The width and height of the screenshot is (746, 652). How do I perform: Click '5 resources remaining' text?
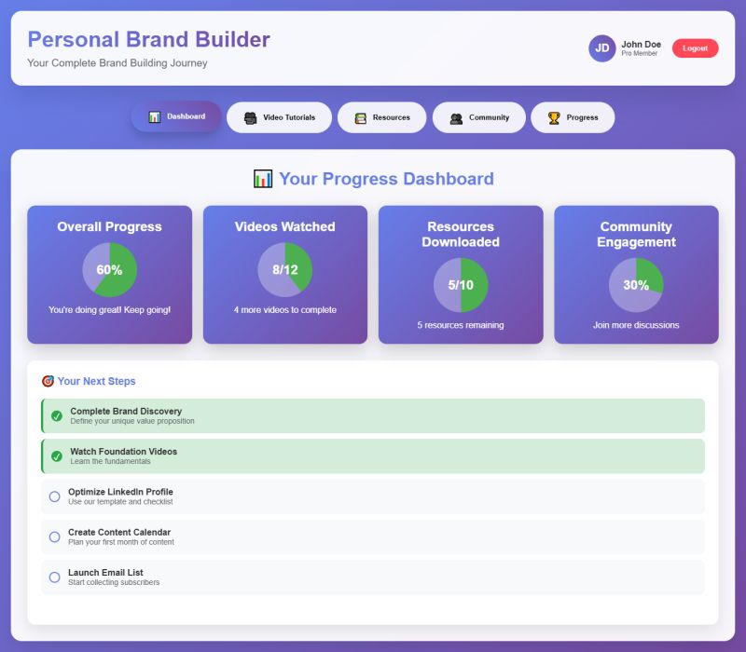(x=461, y=325)
